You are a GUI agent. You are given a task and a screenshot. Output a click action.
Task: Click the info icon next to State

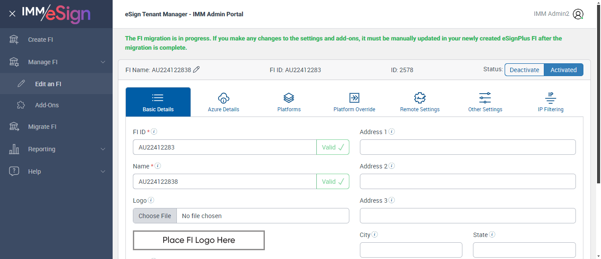point(492,234)
